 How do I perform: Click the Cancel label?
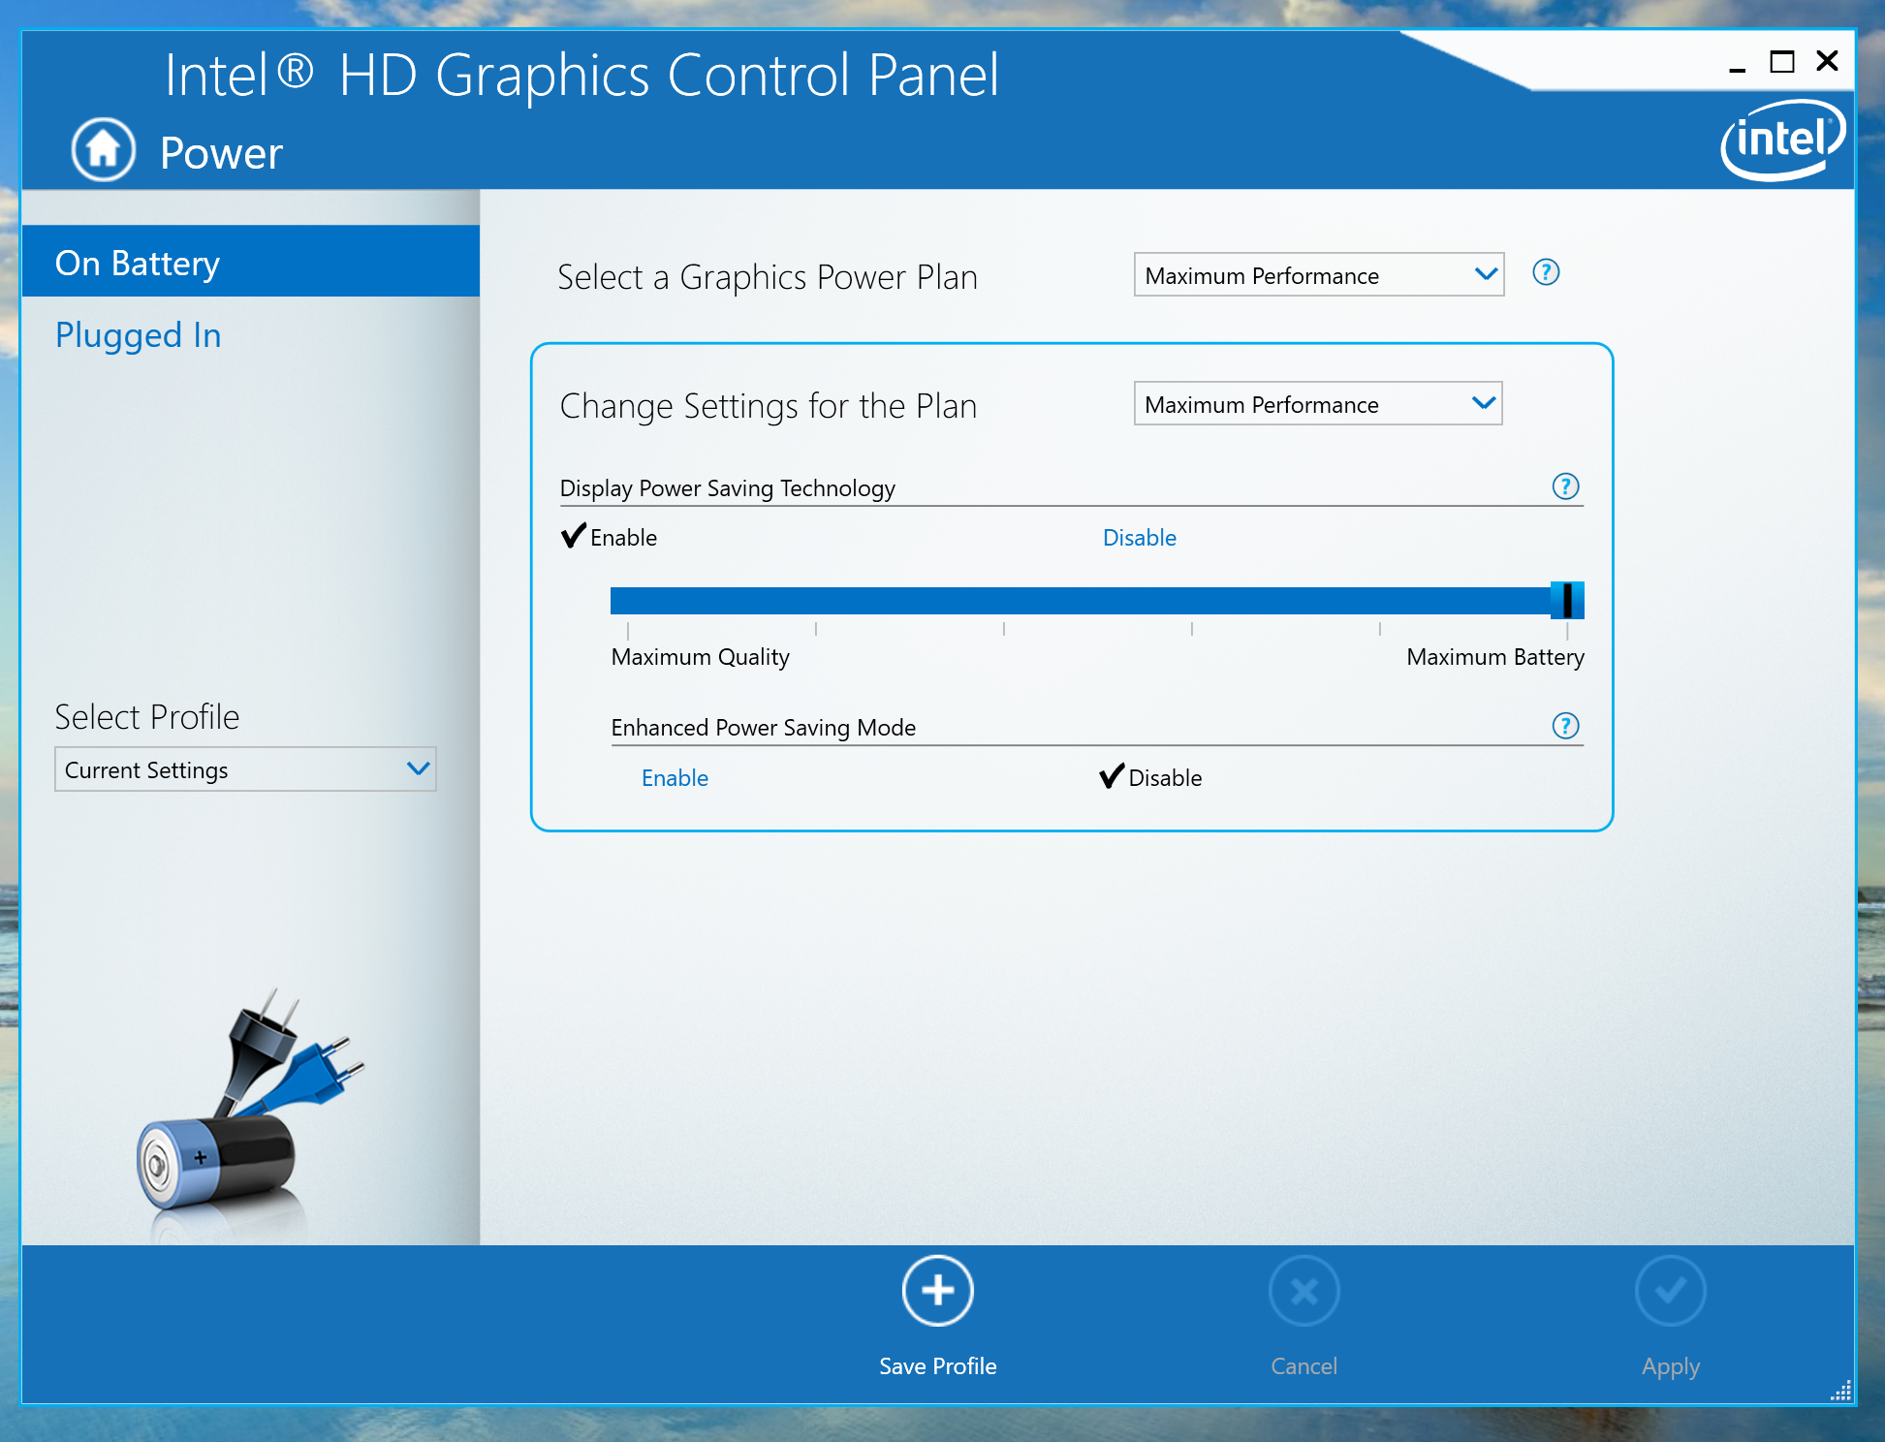pos(1304,1366)
